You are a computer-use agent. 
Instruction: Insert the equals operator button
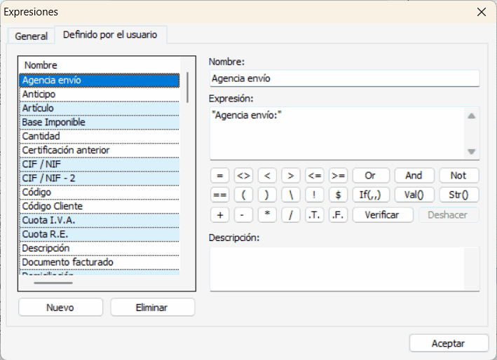point(219,175)
